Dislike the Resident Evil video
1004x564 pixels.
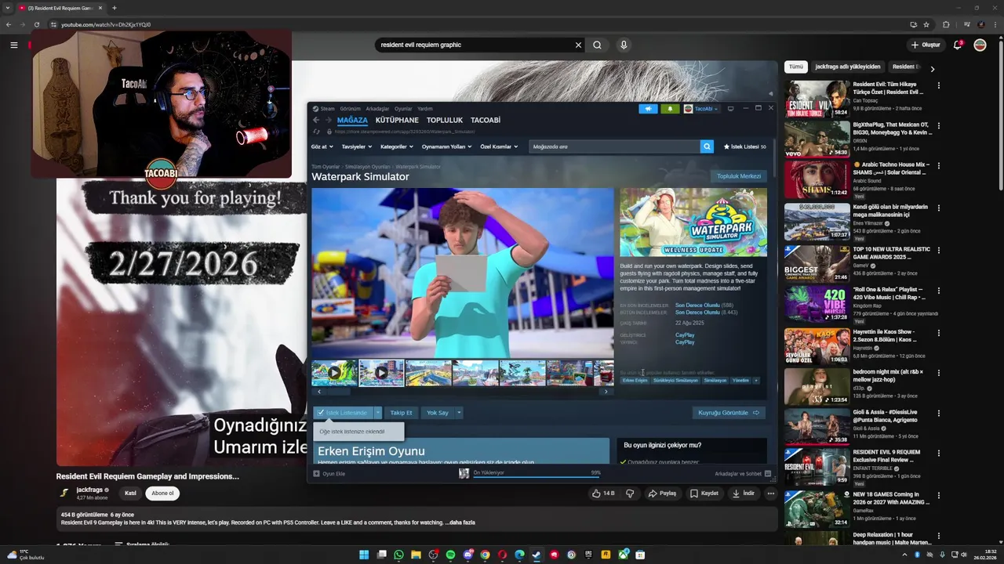(630, 493)
